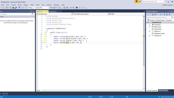174x98 pixels.
Task: Sync Solution Explorer with active document
Action: (x=164, y=14)
